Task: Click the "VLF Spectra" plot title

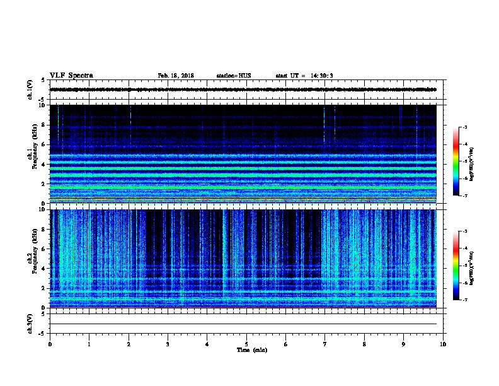Action: pos(71,76)
